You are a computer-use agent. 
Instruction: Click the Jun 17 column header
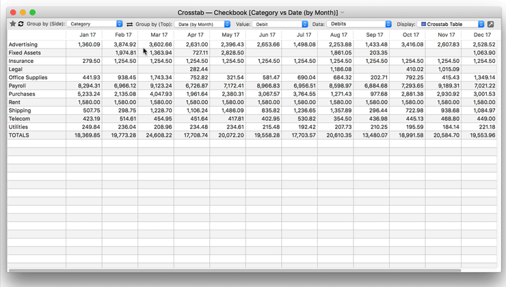267,35
